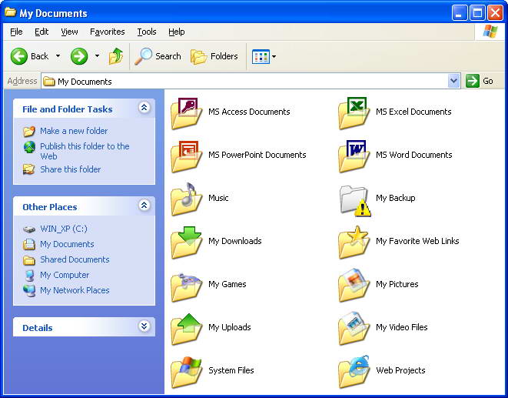This screenshot has width=508, height=398.
Task: Select the My Pictures folder icon
Action: 354,286
